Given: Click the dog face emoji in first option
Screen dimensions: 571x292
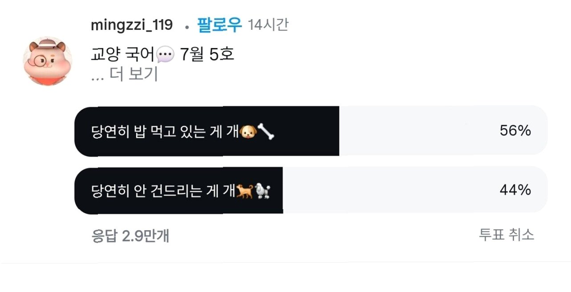Looking at the screenshot, I should click(247, 132).
